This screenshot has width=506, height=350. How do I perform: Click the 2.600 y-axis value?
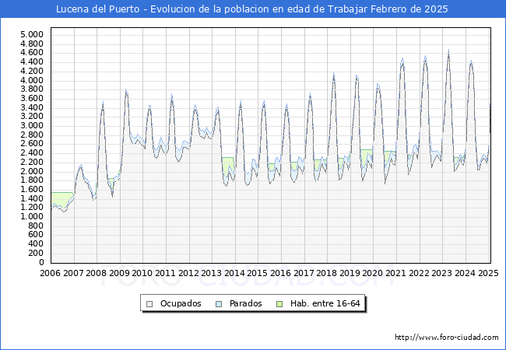[x=32, y=144]
